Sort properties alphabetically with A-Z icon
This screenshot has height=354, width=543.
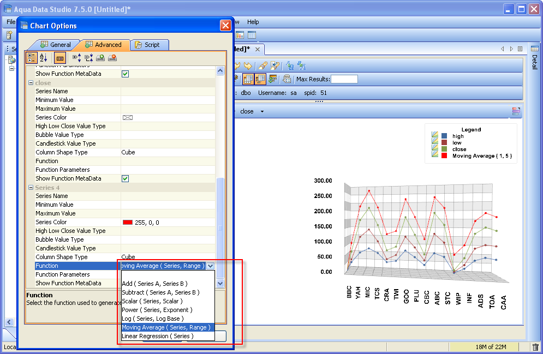(x=44, y=58)
